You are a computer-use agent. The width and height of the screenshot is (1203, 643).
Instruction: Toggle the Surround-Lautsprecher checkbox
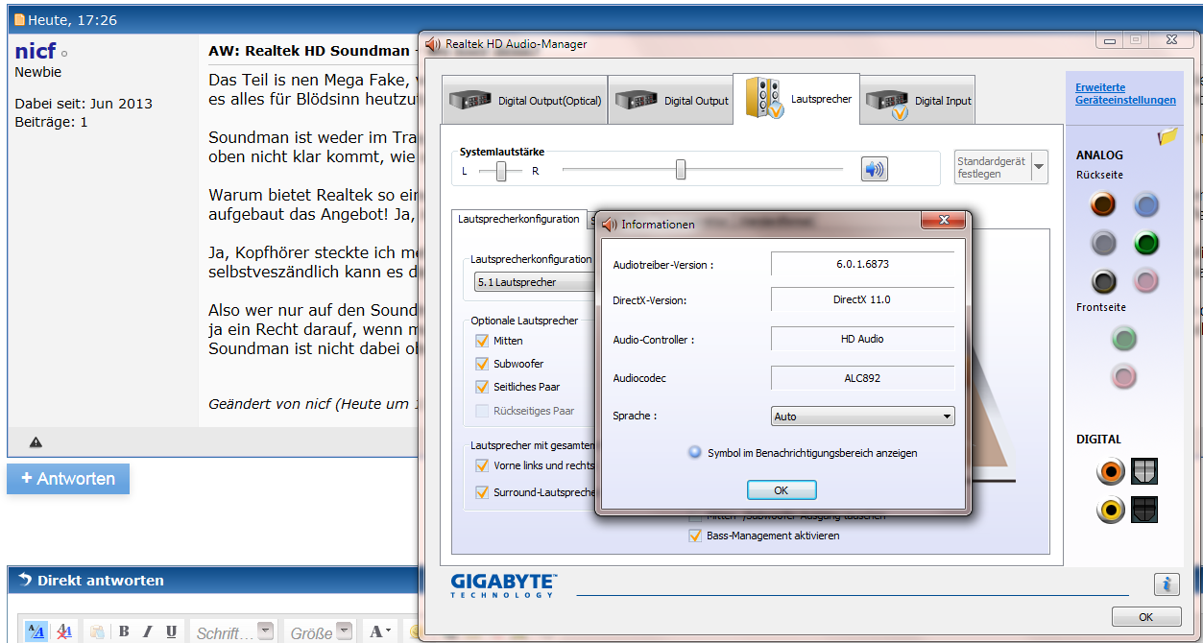482,492
